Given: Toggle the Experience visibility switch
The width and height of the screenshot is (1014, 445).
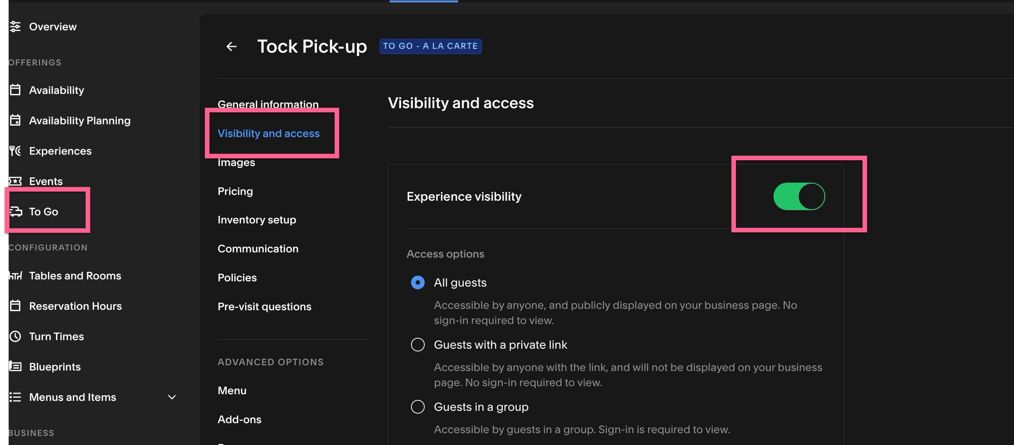Looking at the screenshot, I should click(799, 196).
